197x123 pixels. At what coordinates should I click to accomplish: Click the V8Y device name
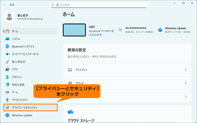92,27
